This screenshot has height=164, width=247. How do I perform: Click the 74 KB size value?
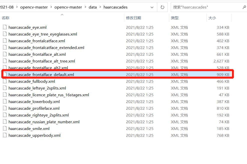[224, 122]
